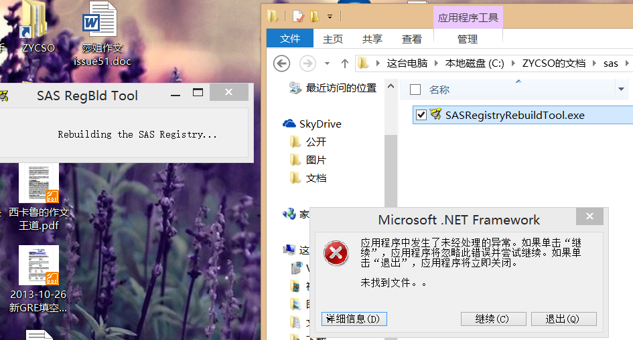Click the This PC computer icon in navigation pane

(289, 250)
